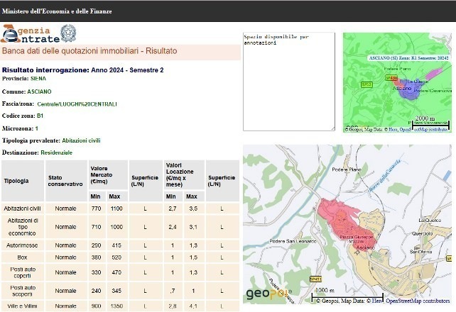Image resolution: width=456 pixels, height=312 pixels.
Task: Click the SP12 road marker on the small map
Action: click(x=367, y=84)
